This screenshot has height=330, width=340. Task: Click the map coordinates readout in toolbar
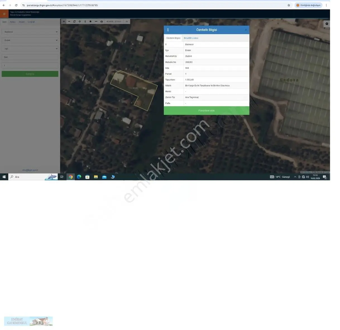(114, 22)
